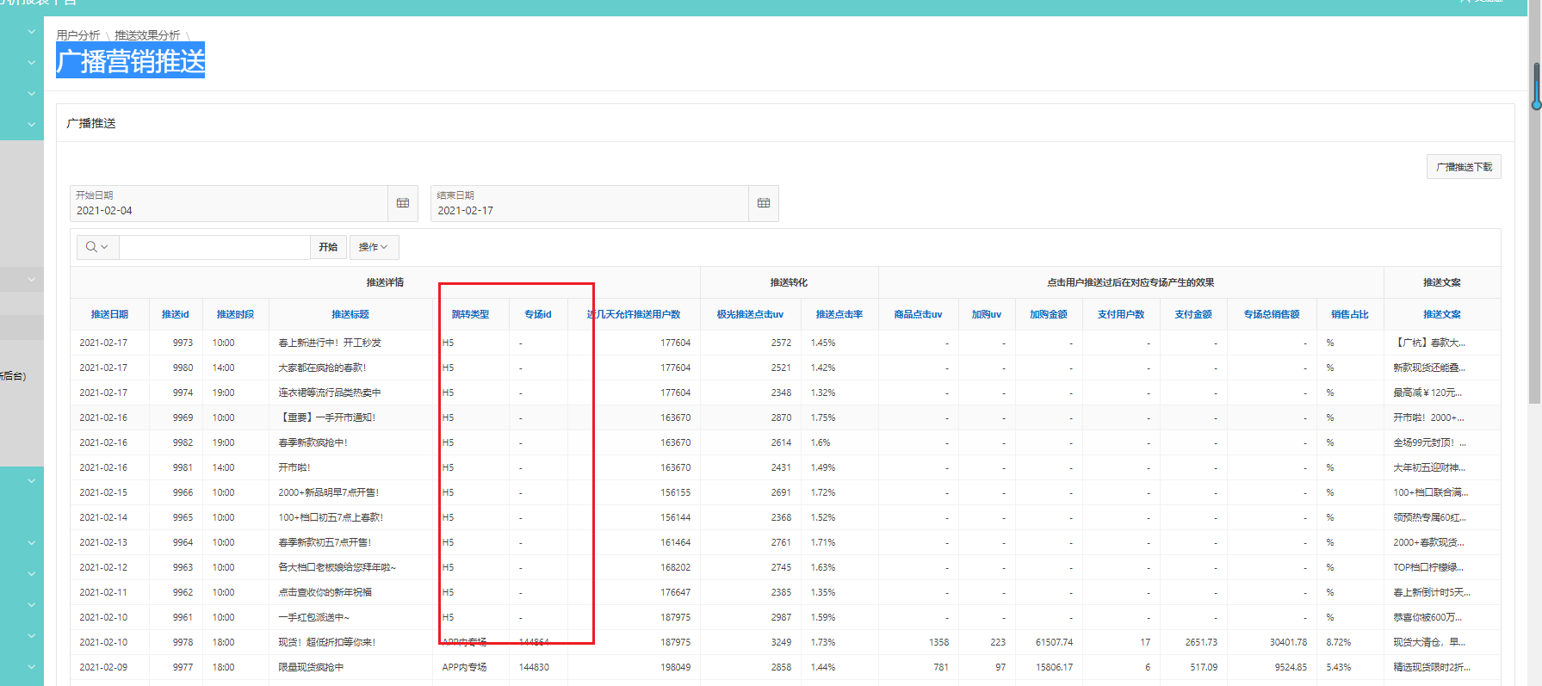Click push id cell 9973
The width and height of the screenshot is (1542, 686).
pyautogui.click(x=183, y=343)
